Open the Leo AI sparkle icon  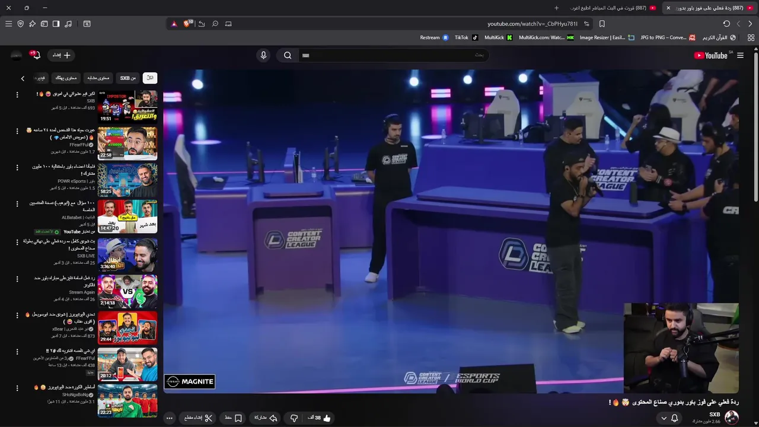pyautogui.click(x=32, y=24)
